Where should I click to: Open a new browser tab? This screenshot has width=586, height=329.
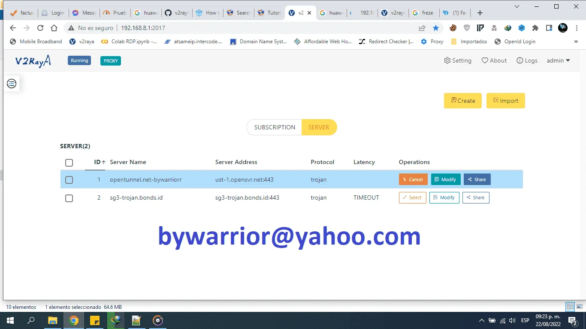480,13
